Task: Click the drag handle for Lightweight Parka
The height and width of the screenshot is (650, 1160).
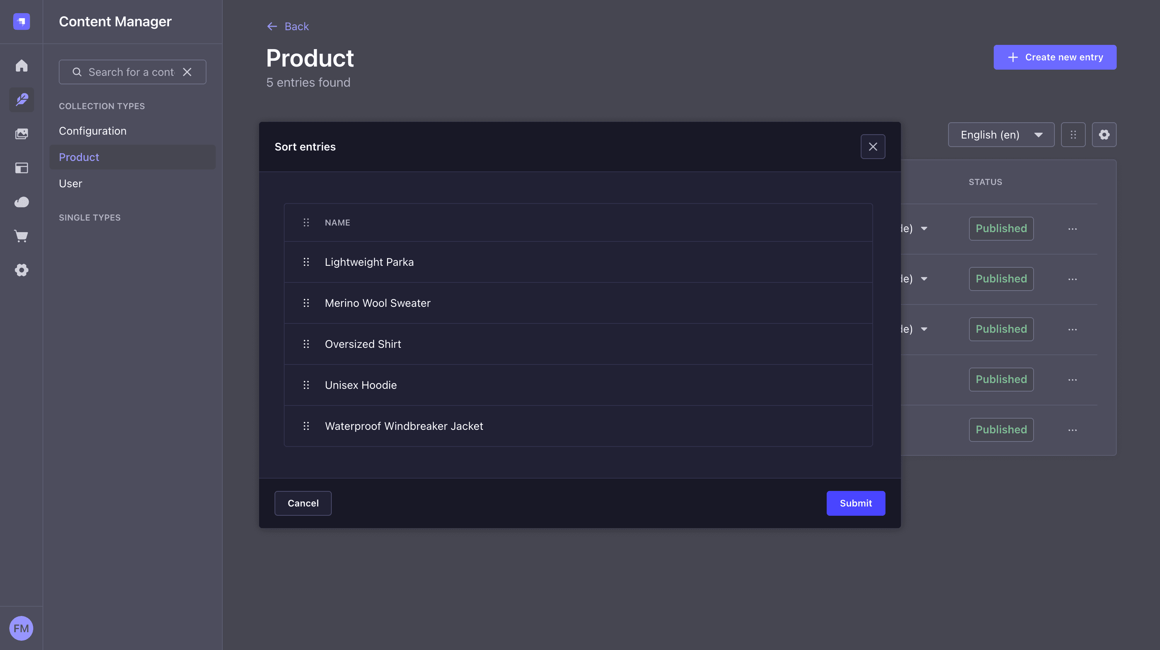Action: coord(306,262)
